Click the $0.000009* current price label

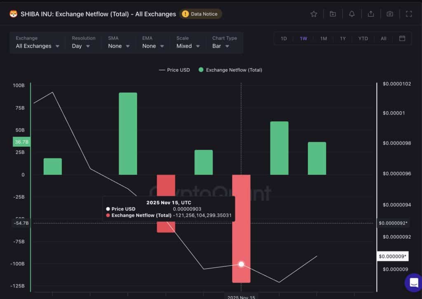coord(392,256)
